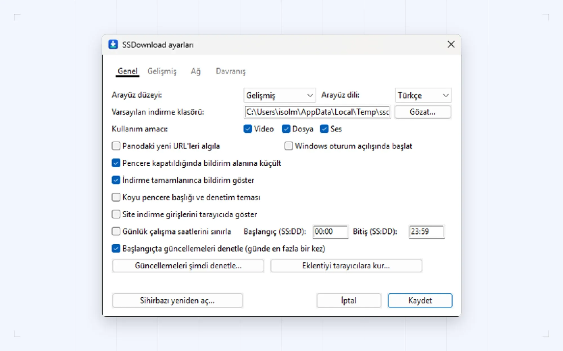Click Sihirbazı yeniden aç... button
Screen dimensions: 563x351
point(177,301)
